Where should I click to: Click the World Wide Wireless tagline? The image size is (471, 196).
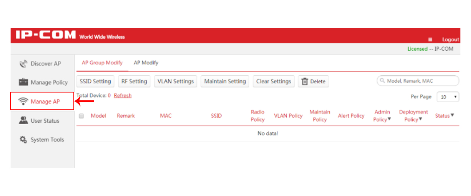[x=102, y=37]
